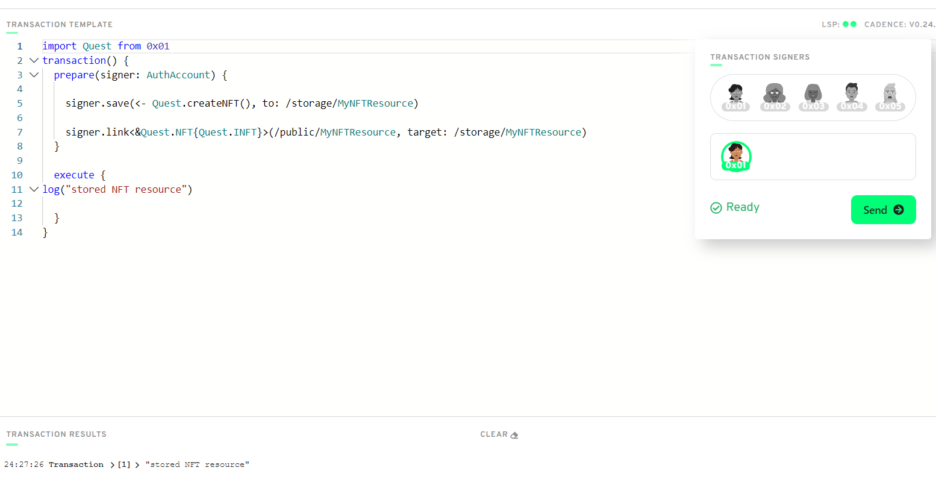
Task: Remove the green-circled 0x01 selected signer
Action: [736, 157]
